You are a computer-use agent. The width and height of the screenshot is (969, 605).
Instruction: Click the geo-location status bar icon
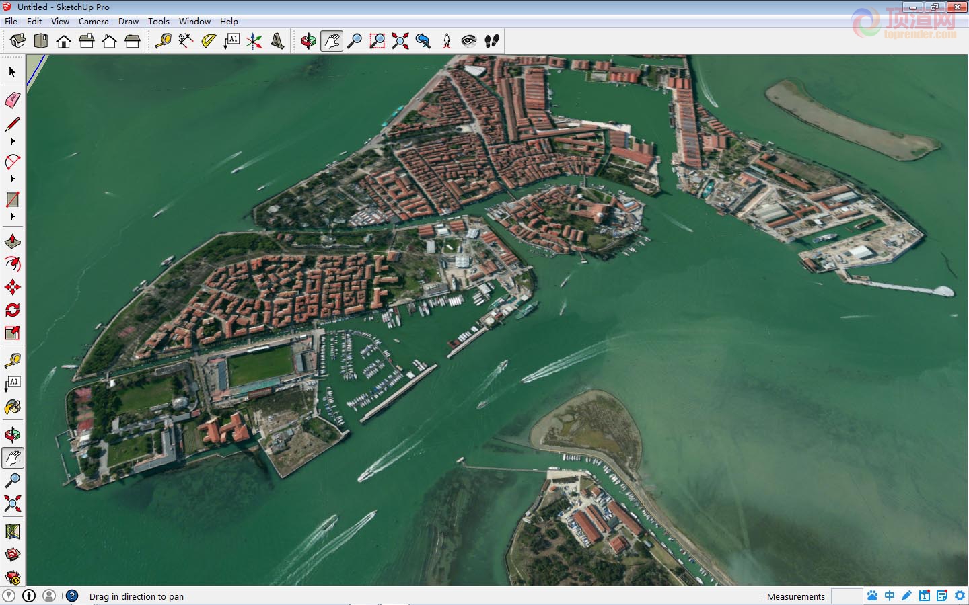[9, 596]
